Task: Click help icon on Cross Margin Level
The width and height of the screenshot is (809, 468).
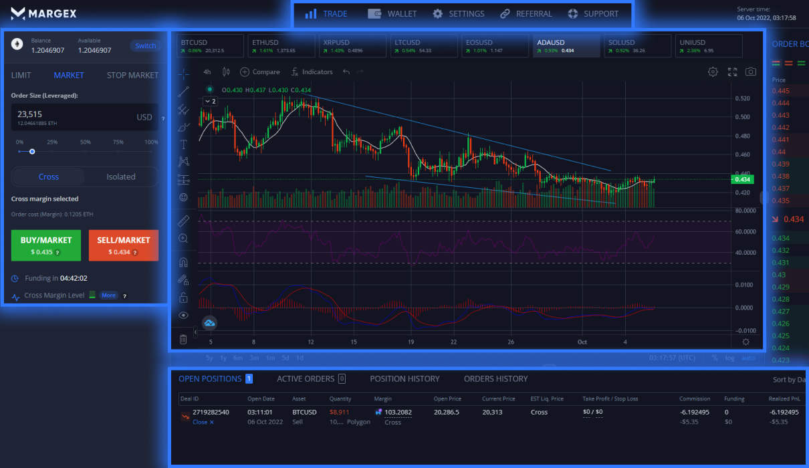Action: click(124, 296)
